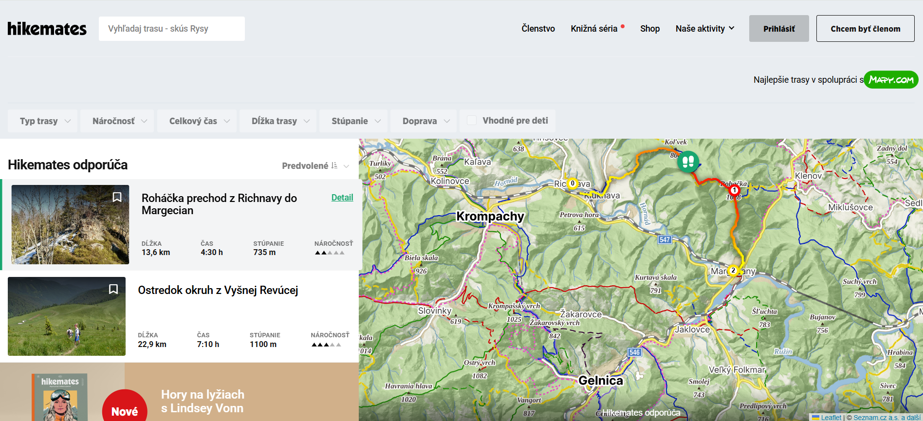Viewport: 923px width, 421px height.
Task: Open the Doprava filter dropdown
Action: coord(425,121)
